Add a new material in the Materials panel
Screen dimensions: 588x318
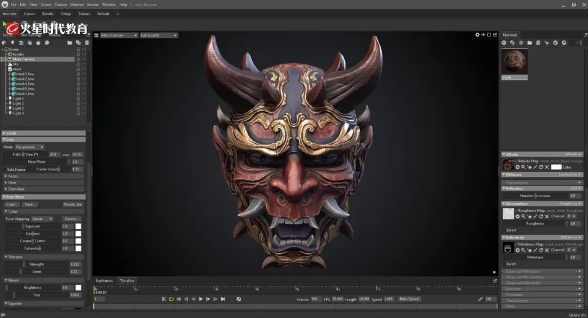[504, 43]
